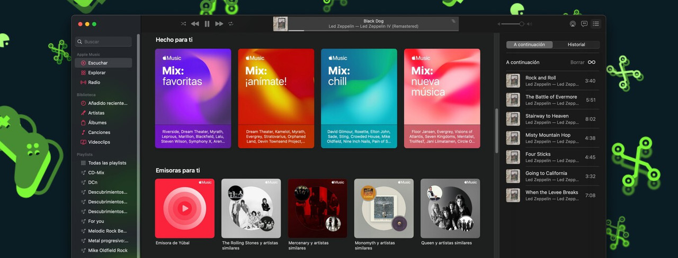
Task: Open the Mix nueva música card
Action: click(442, 98)
